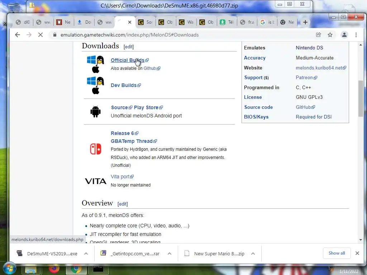Click the forward navigation arrow
This screenshot has width=367, height=275.
(29, 35)
